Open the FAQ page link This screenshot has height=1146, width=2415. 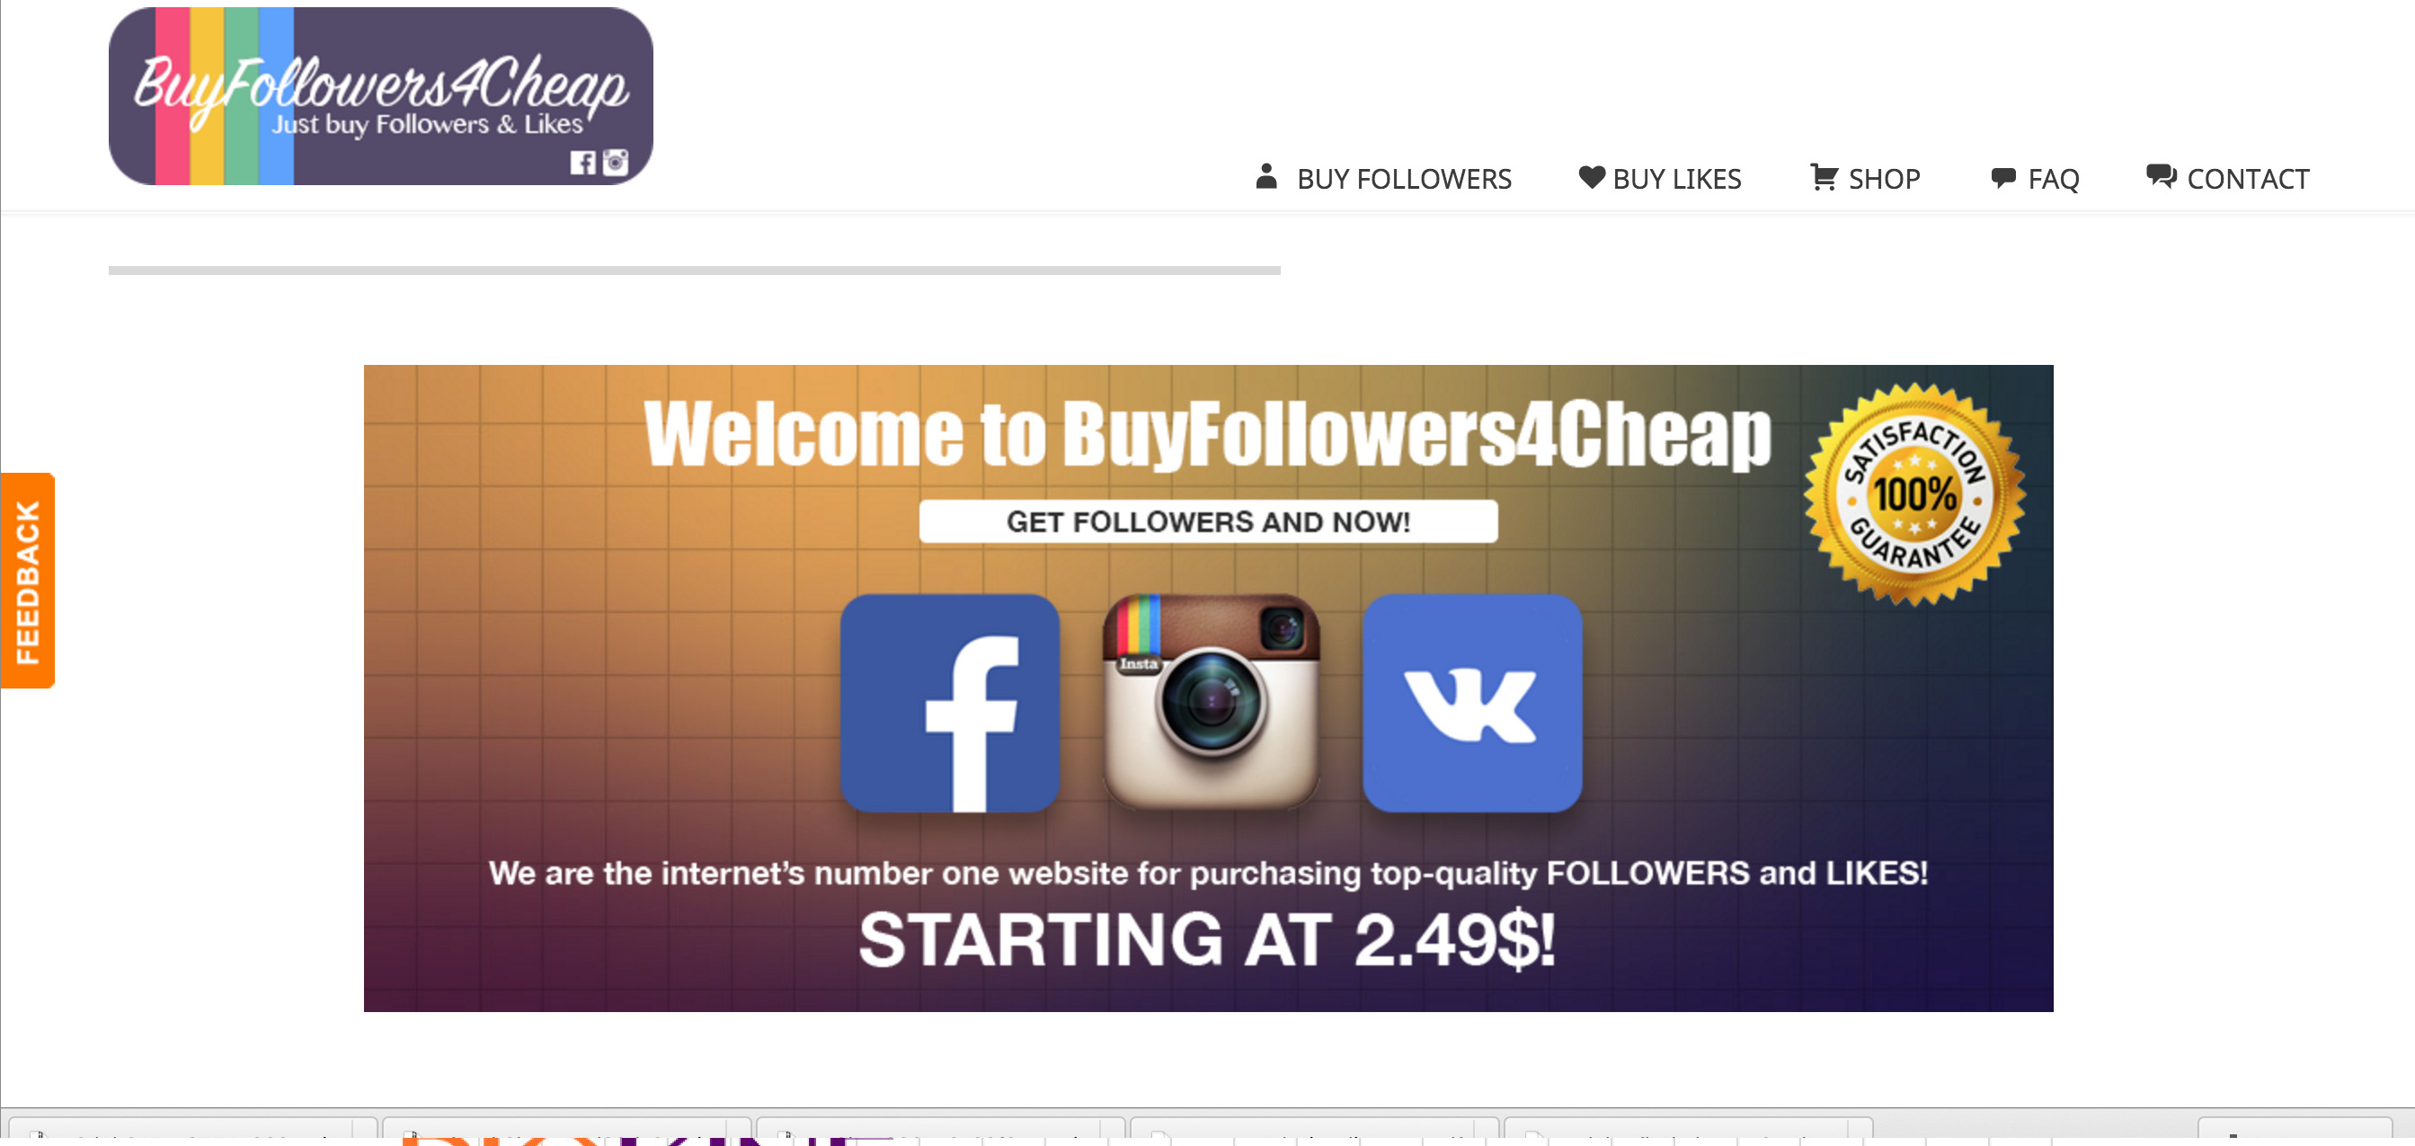[x=2053, y=178]
